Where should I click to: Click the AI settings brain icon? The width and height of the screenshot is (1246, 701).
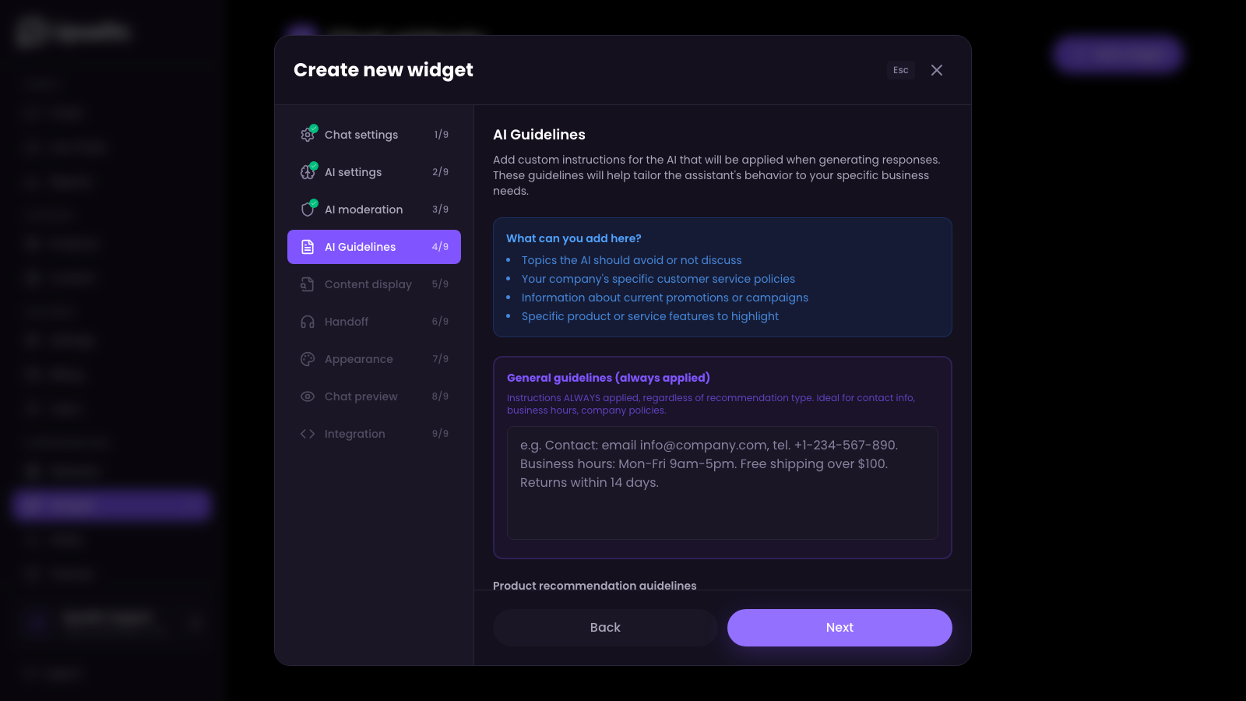tap(308, 171)
